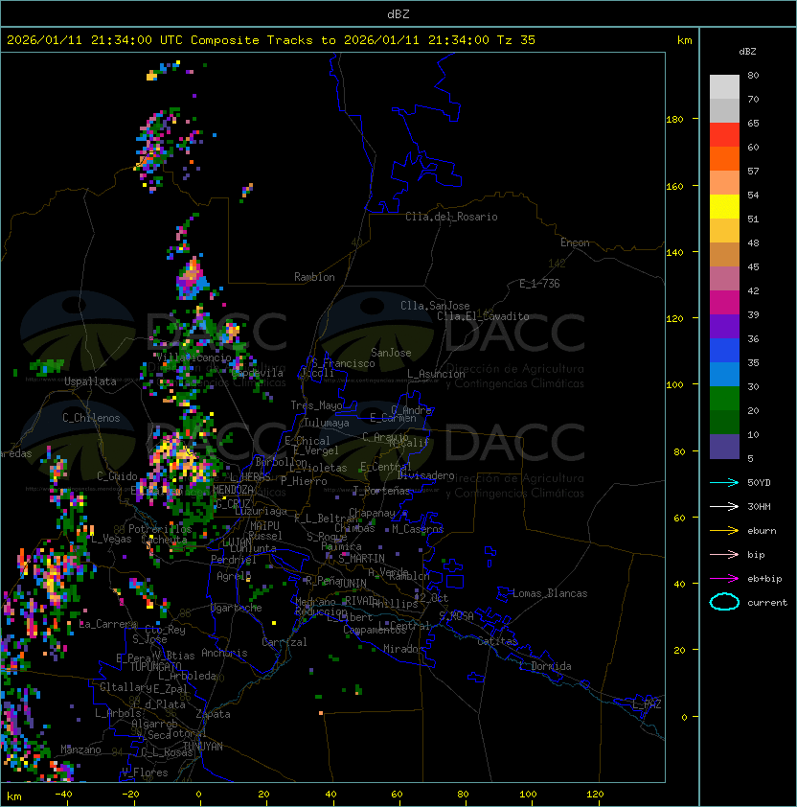Click the Carrizal map label

(x=284, y=642)
